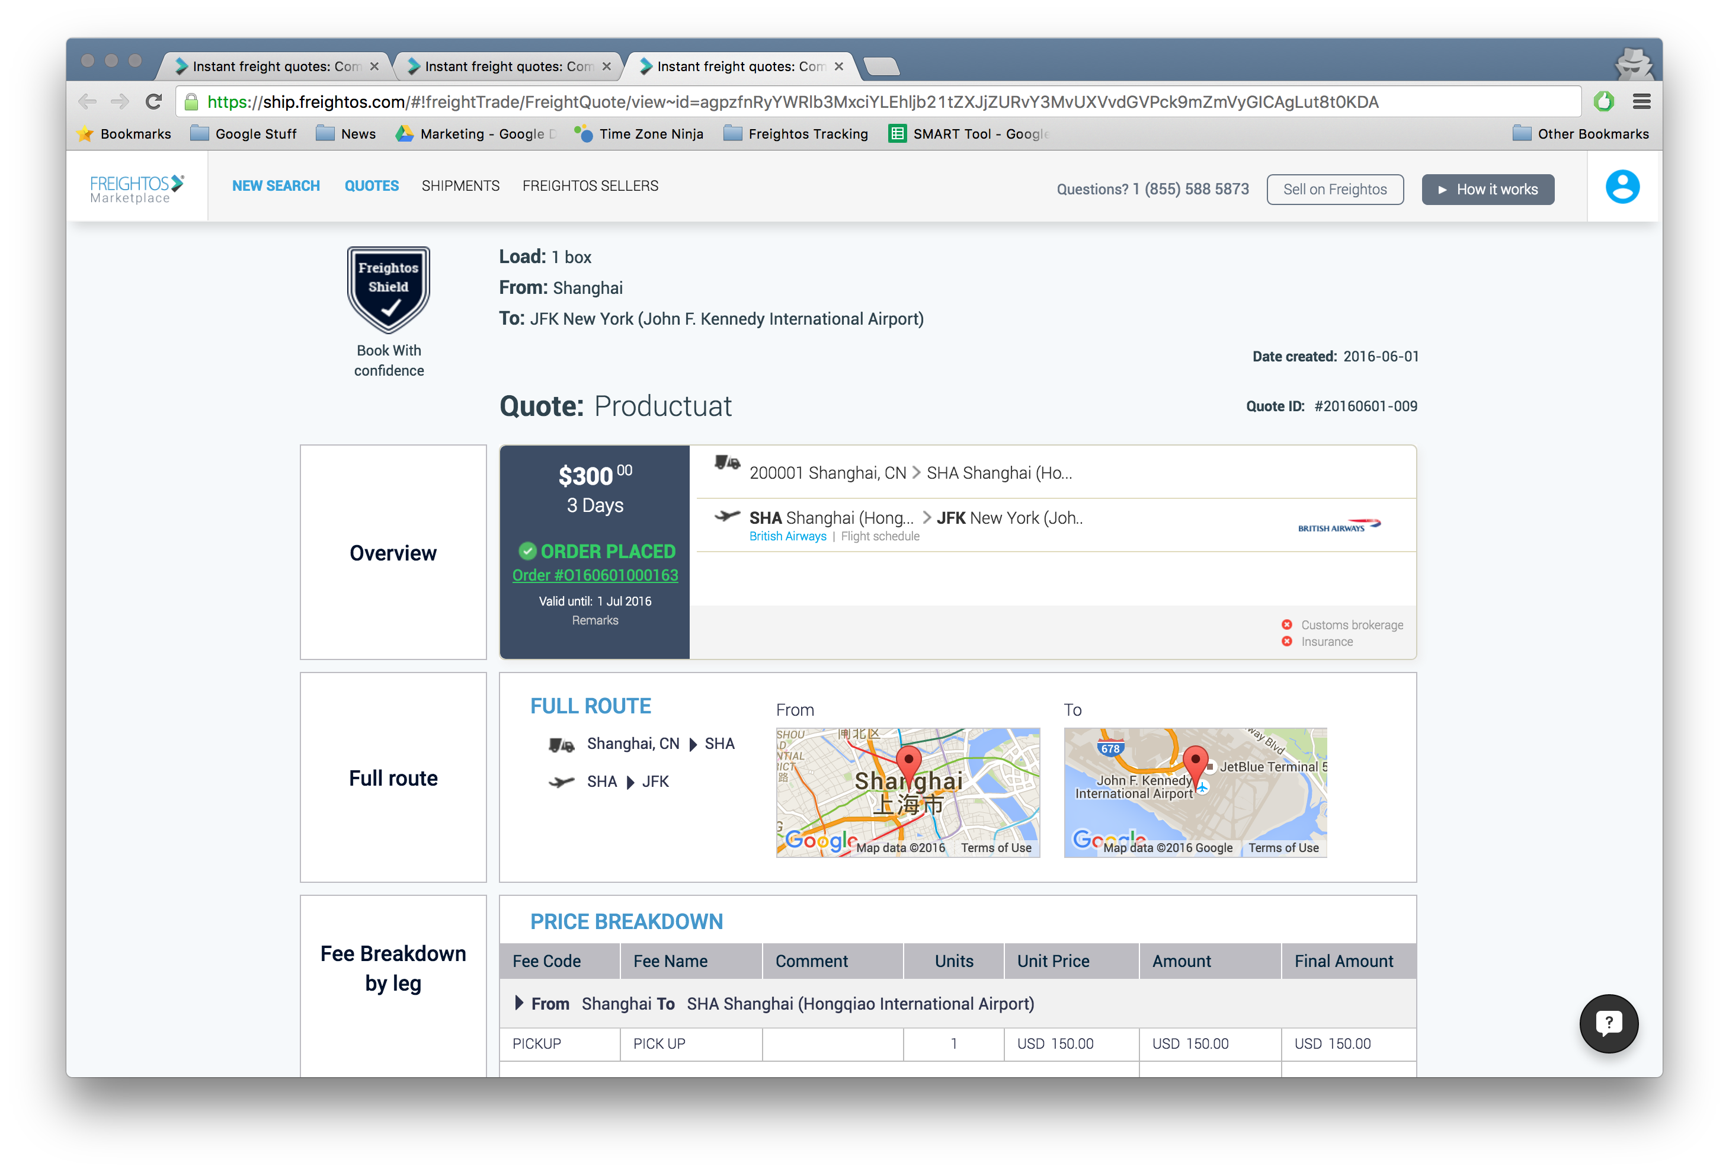Click the Insurance red X indicator
The image size is (1729, 1172).
(1286, 642)
